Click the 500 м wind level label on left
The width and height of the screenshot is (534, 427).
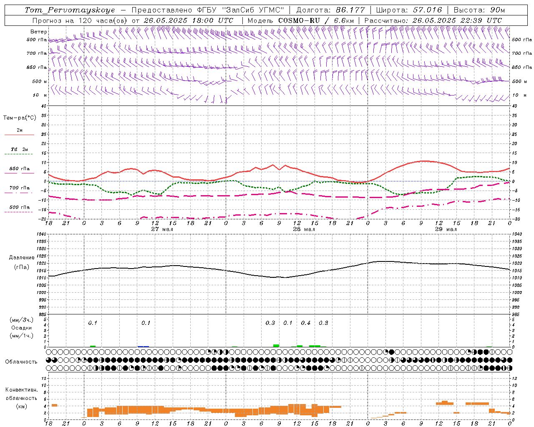tap(40, 81)
